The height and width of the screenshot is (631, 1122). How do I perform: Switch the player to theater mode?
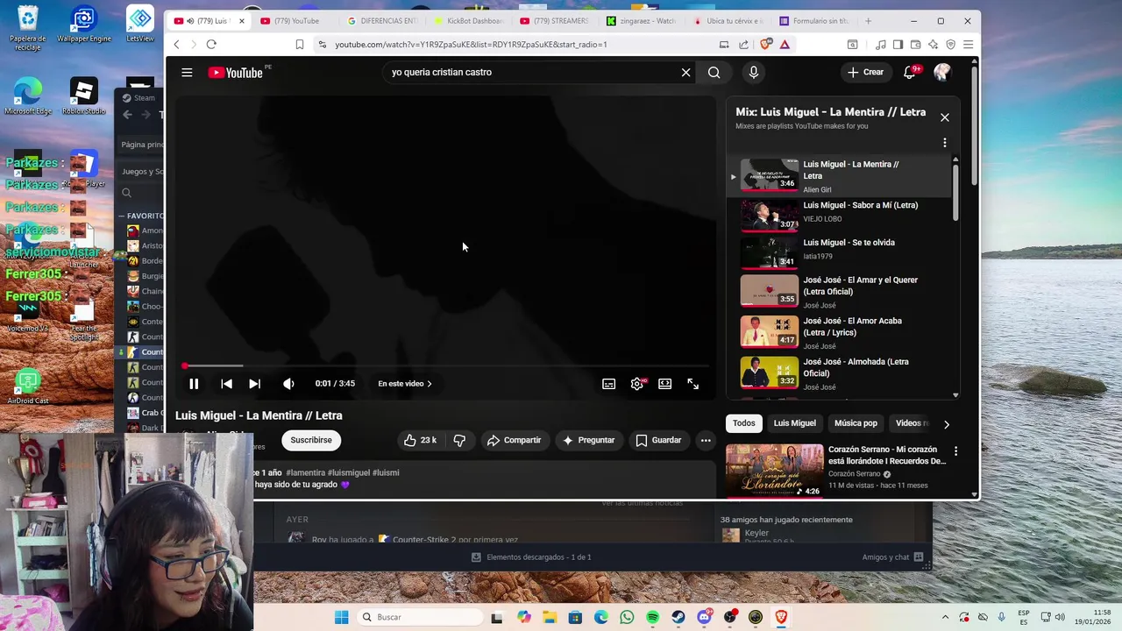point(664,384)
